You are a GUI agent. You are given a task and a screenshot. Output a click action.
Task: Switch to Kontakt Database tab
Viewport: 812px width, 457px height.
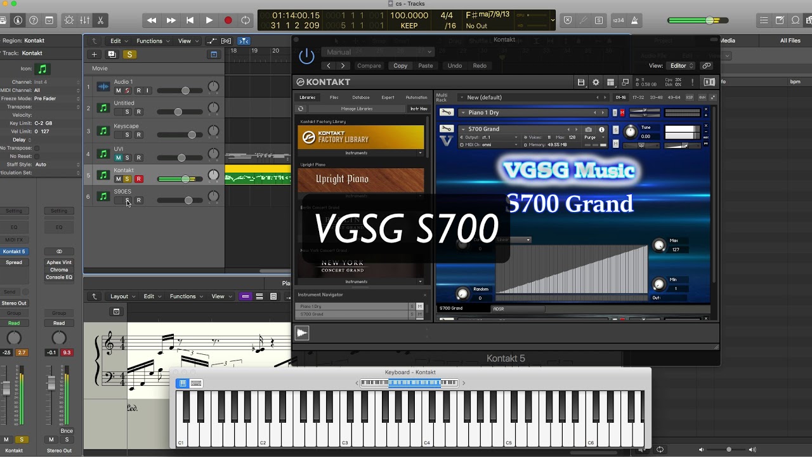coord(361,97)
